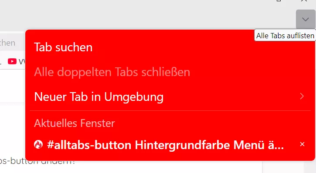Click the window maximize icon at top
316x173 pixels.
coord(279,0)
